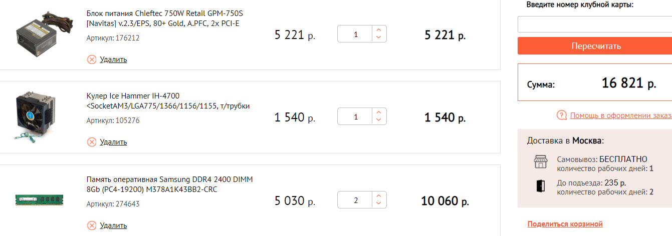
Task: Open Помощь в оформлении заказа link
Action: pos(620,116)
